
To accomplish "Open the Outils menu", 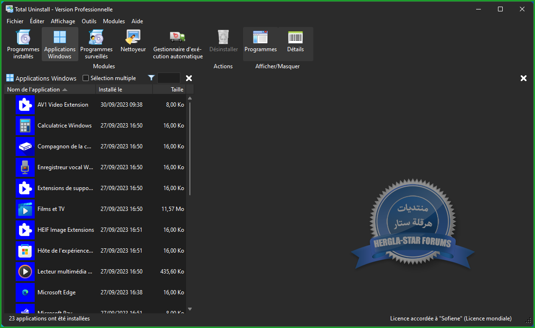I will click(89, 21).
